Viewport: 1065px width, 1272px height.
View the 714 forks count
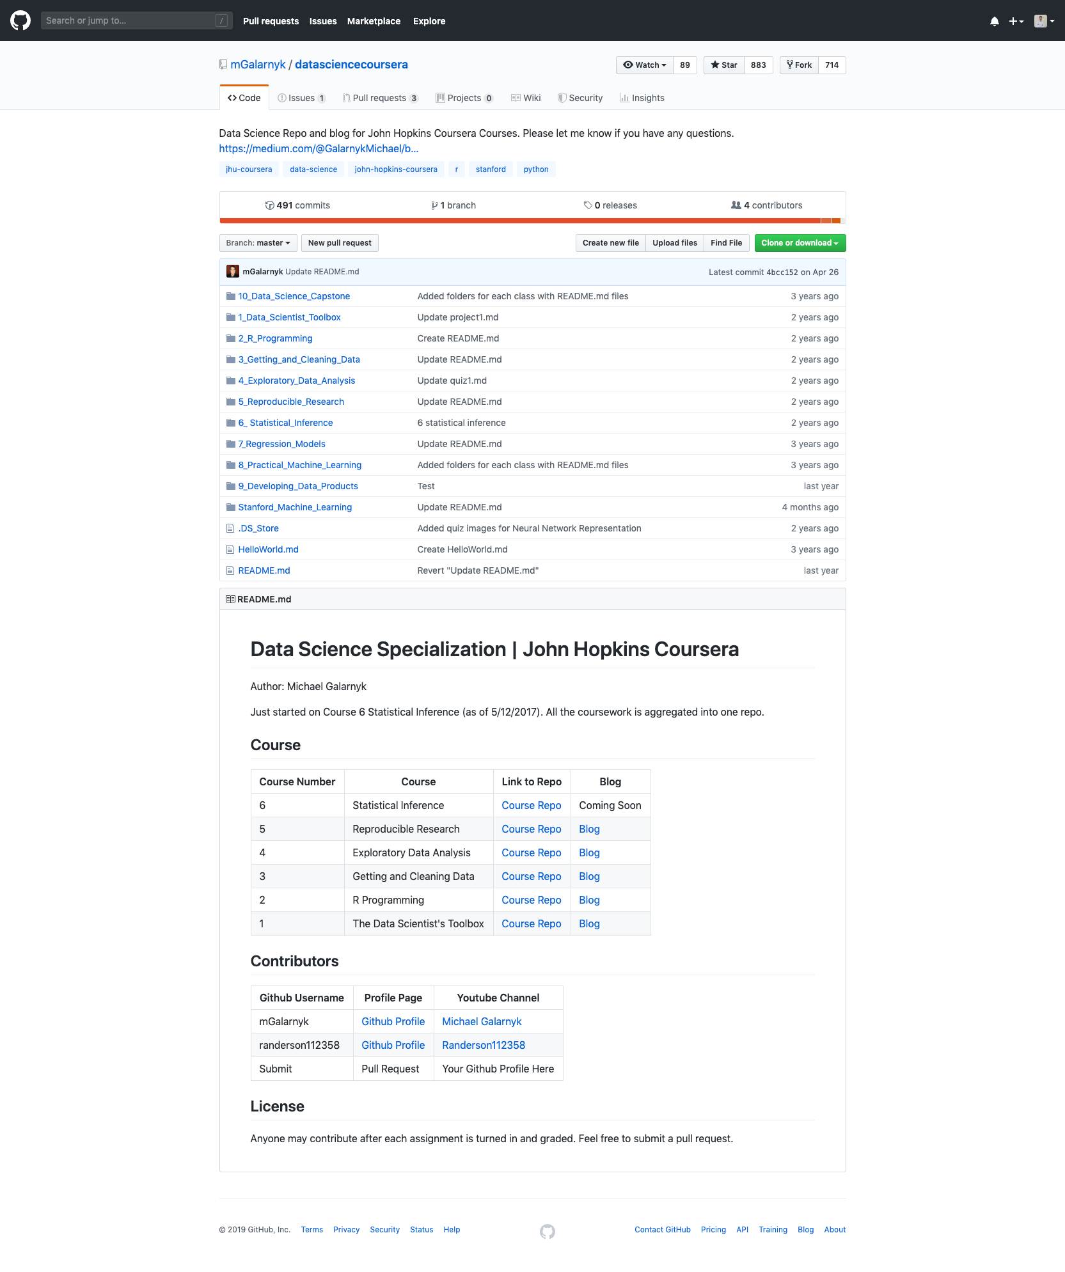(832, 65)
